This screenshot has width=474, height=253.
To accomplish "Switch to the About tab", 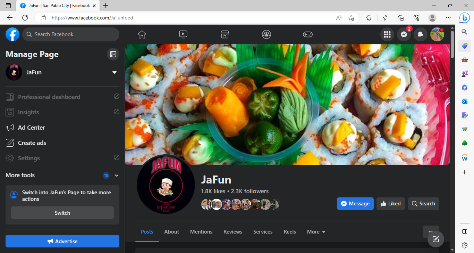I will [x=172, y=232].
